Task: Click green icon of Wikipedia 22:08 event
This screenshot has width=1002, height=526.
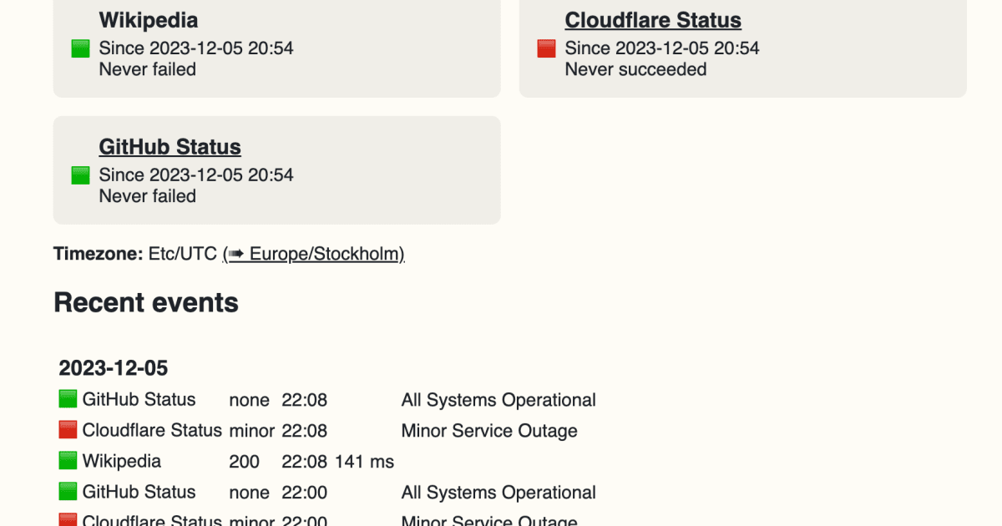Action: coord(68,461)
